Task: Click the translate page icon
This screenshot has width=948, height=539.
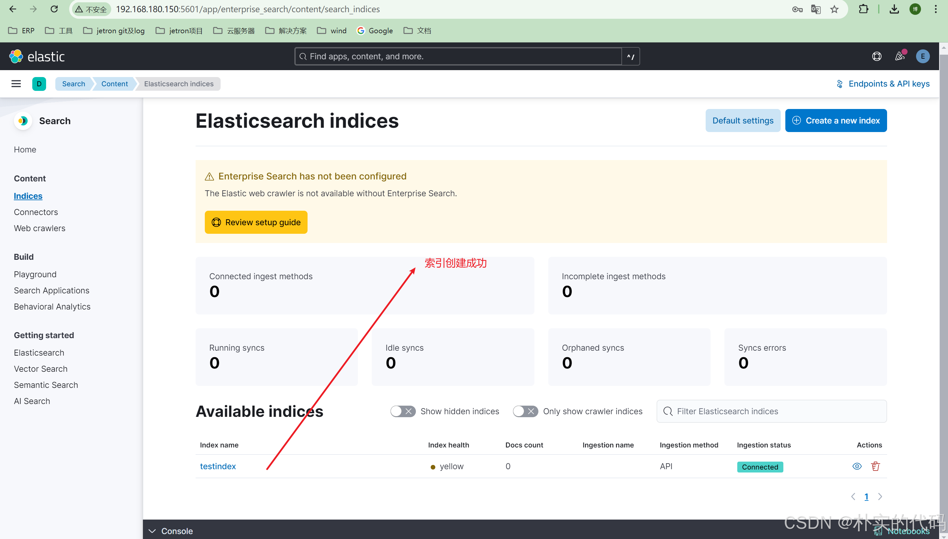Action: pyautogui.click(x=816, y=9)
